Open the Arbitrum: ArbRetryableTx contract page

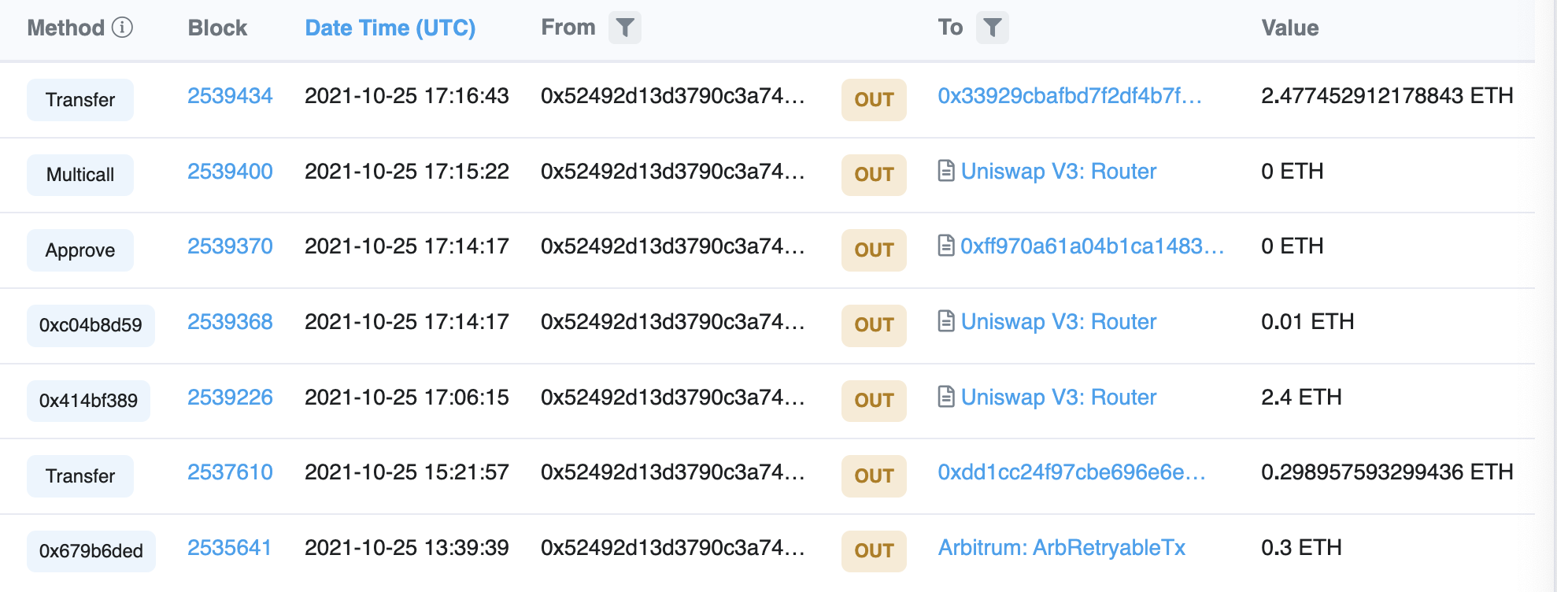1063,551
